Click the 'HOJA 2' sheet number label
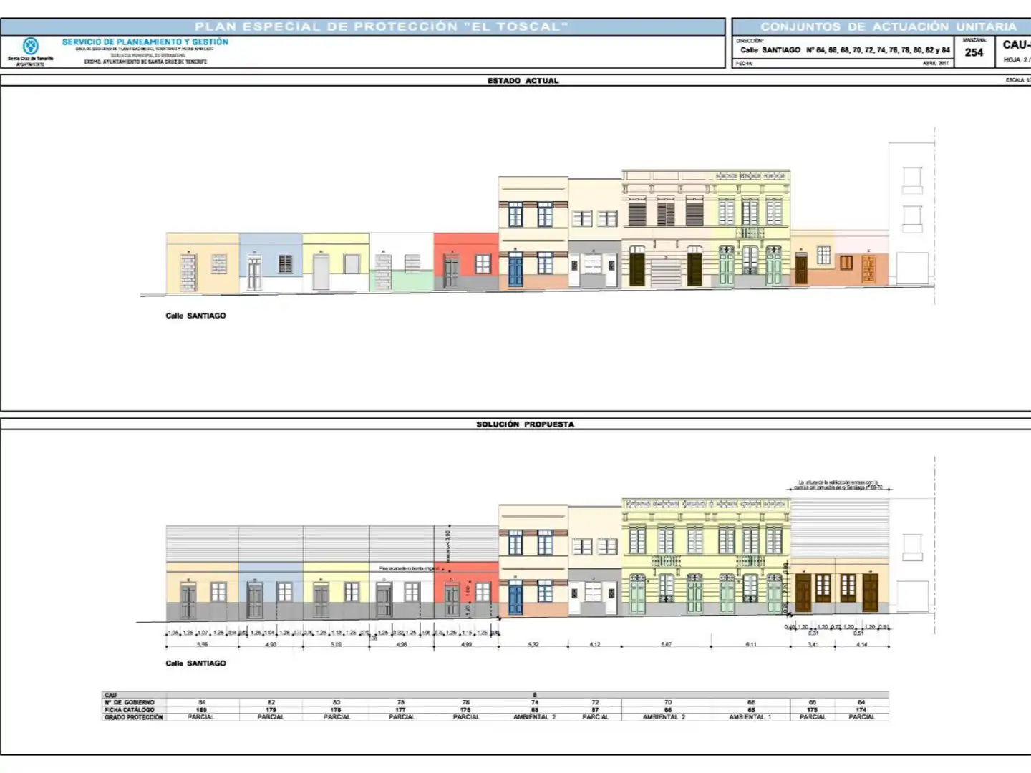 click(1016, 60)
